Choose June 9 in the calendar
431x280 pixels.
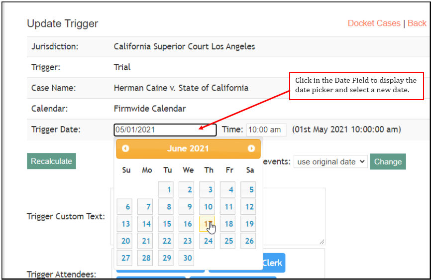pos(187,207)
